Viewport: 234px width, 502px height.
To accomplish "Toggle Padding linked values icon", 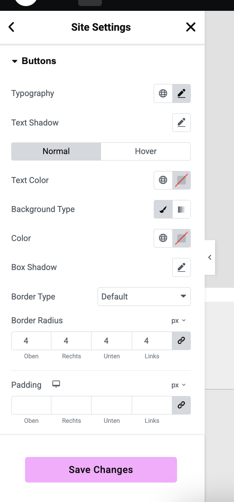I will [x=181, y=405].
